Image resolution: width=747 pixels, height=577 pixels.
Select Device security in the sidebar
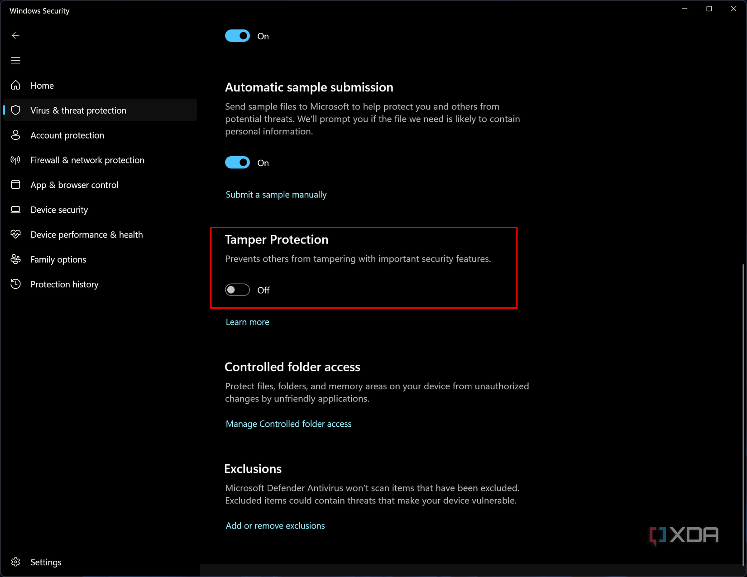click(59, 210)
